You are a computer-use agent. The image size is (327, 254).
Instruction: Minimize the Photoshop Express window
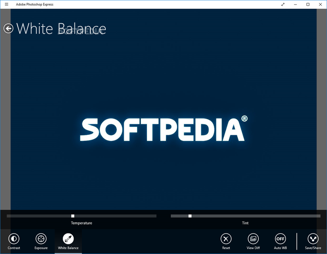[x=295, y=4]
